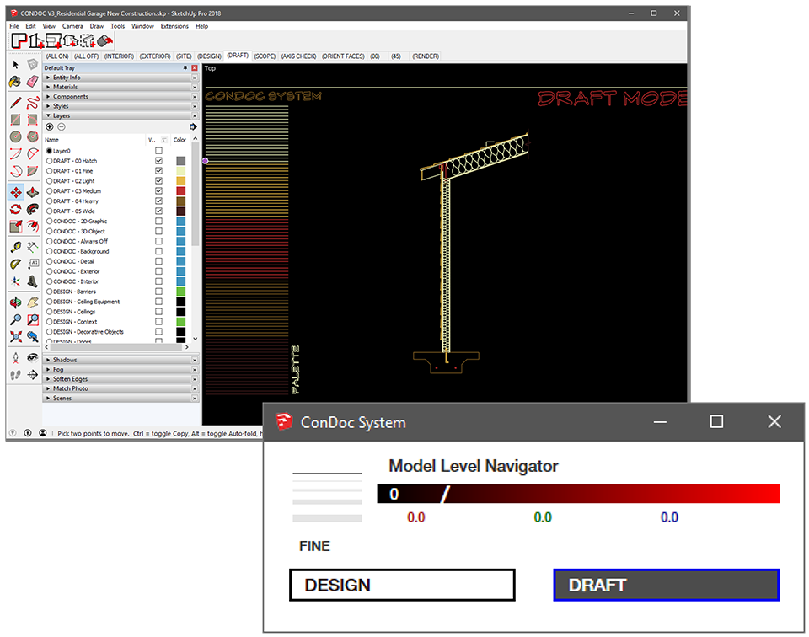The height and width of the screenshot is (637, 809).
Task: Open color swatch for DRAFT - 02 Light
Action: tap(181, 181)
